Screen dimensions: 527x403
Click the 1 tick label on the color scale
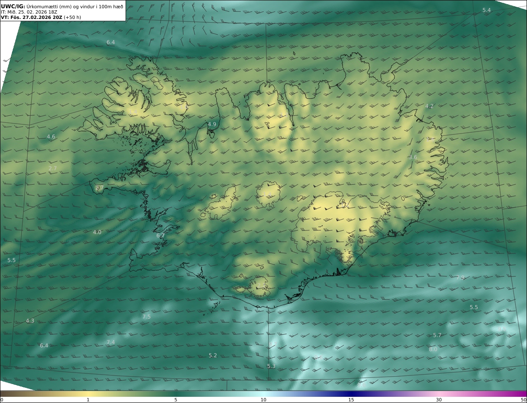(88, 400)
